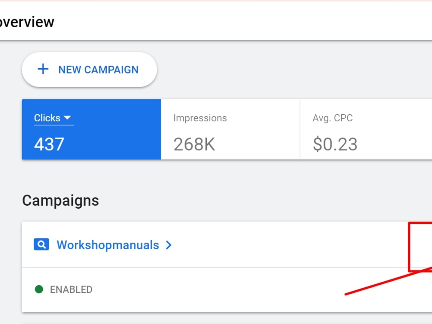Viewport: 432px width, 324px height.
Task: Switch to the Impressions metric tab
Action: 230,129
